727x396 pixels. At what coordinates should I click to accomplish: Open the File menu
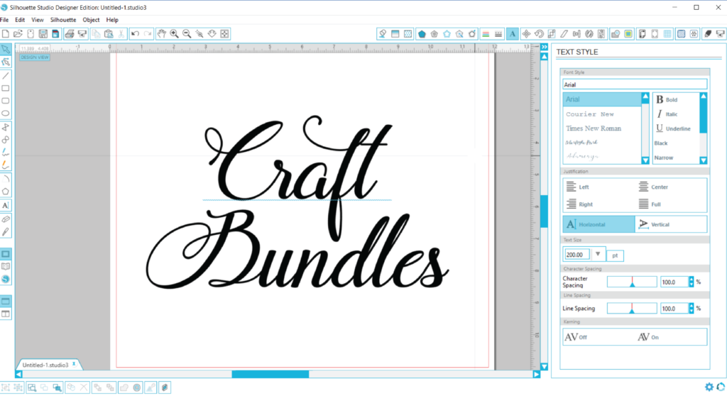point(4,20)
